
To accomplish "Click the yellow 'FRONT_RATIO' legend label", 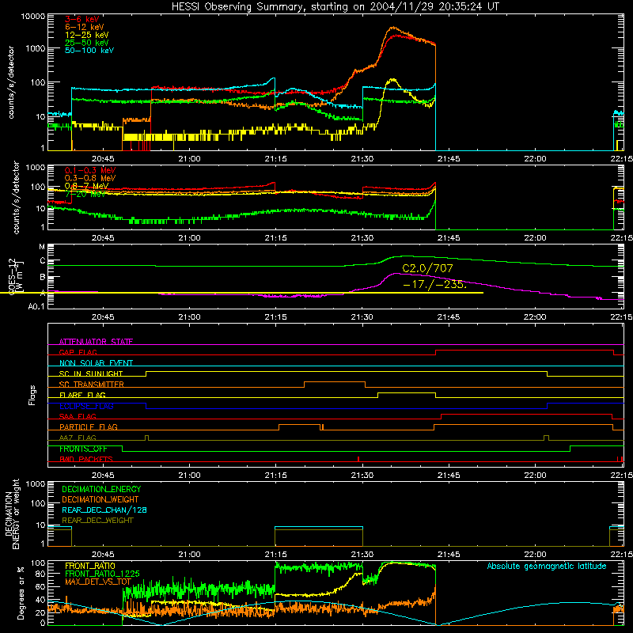I will click(90, 566).
